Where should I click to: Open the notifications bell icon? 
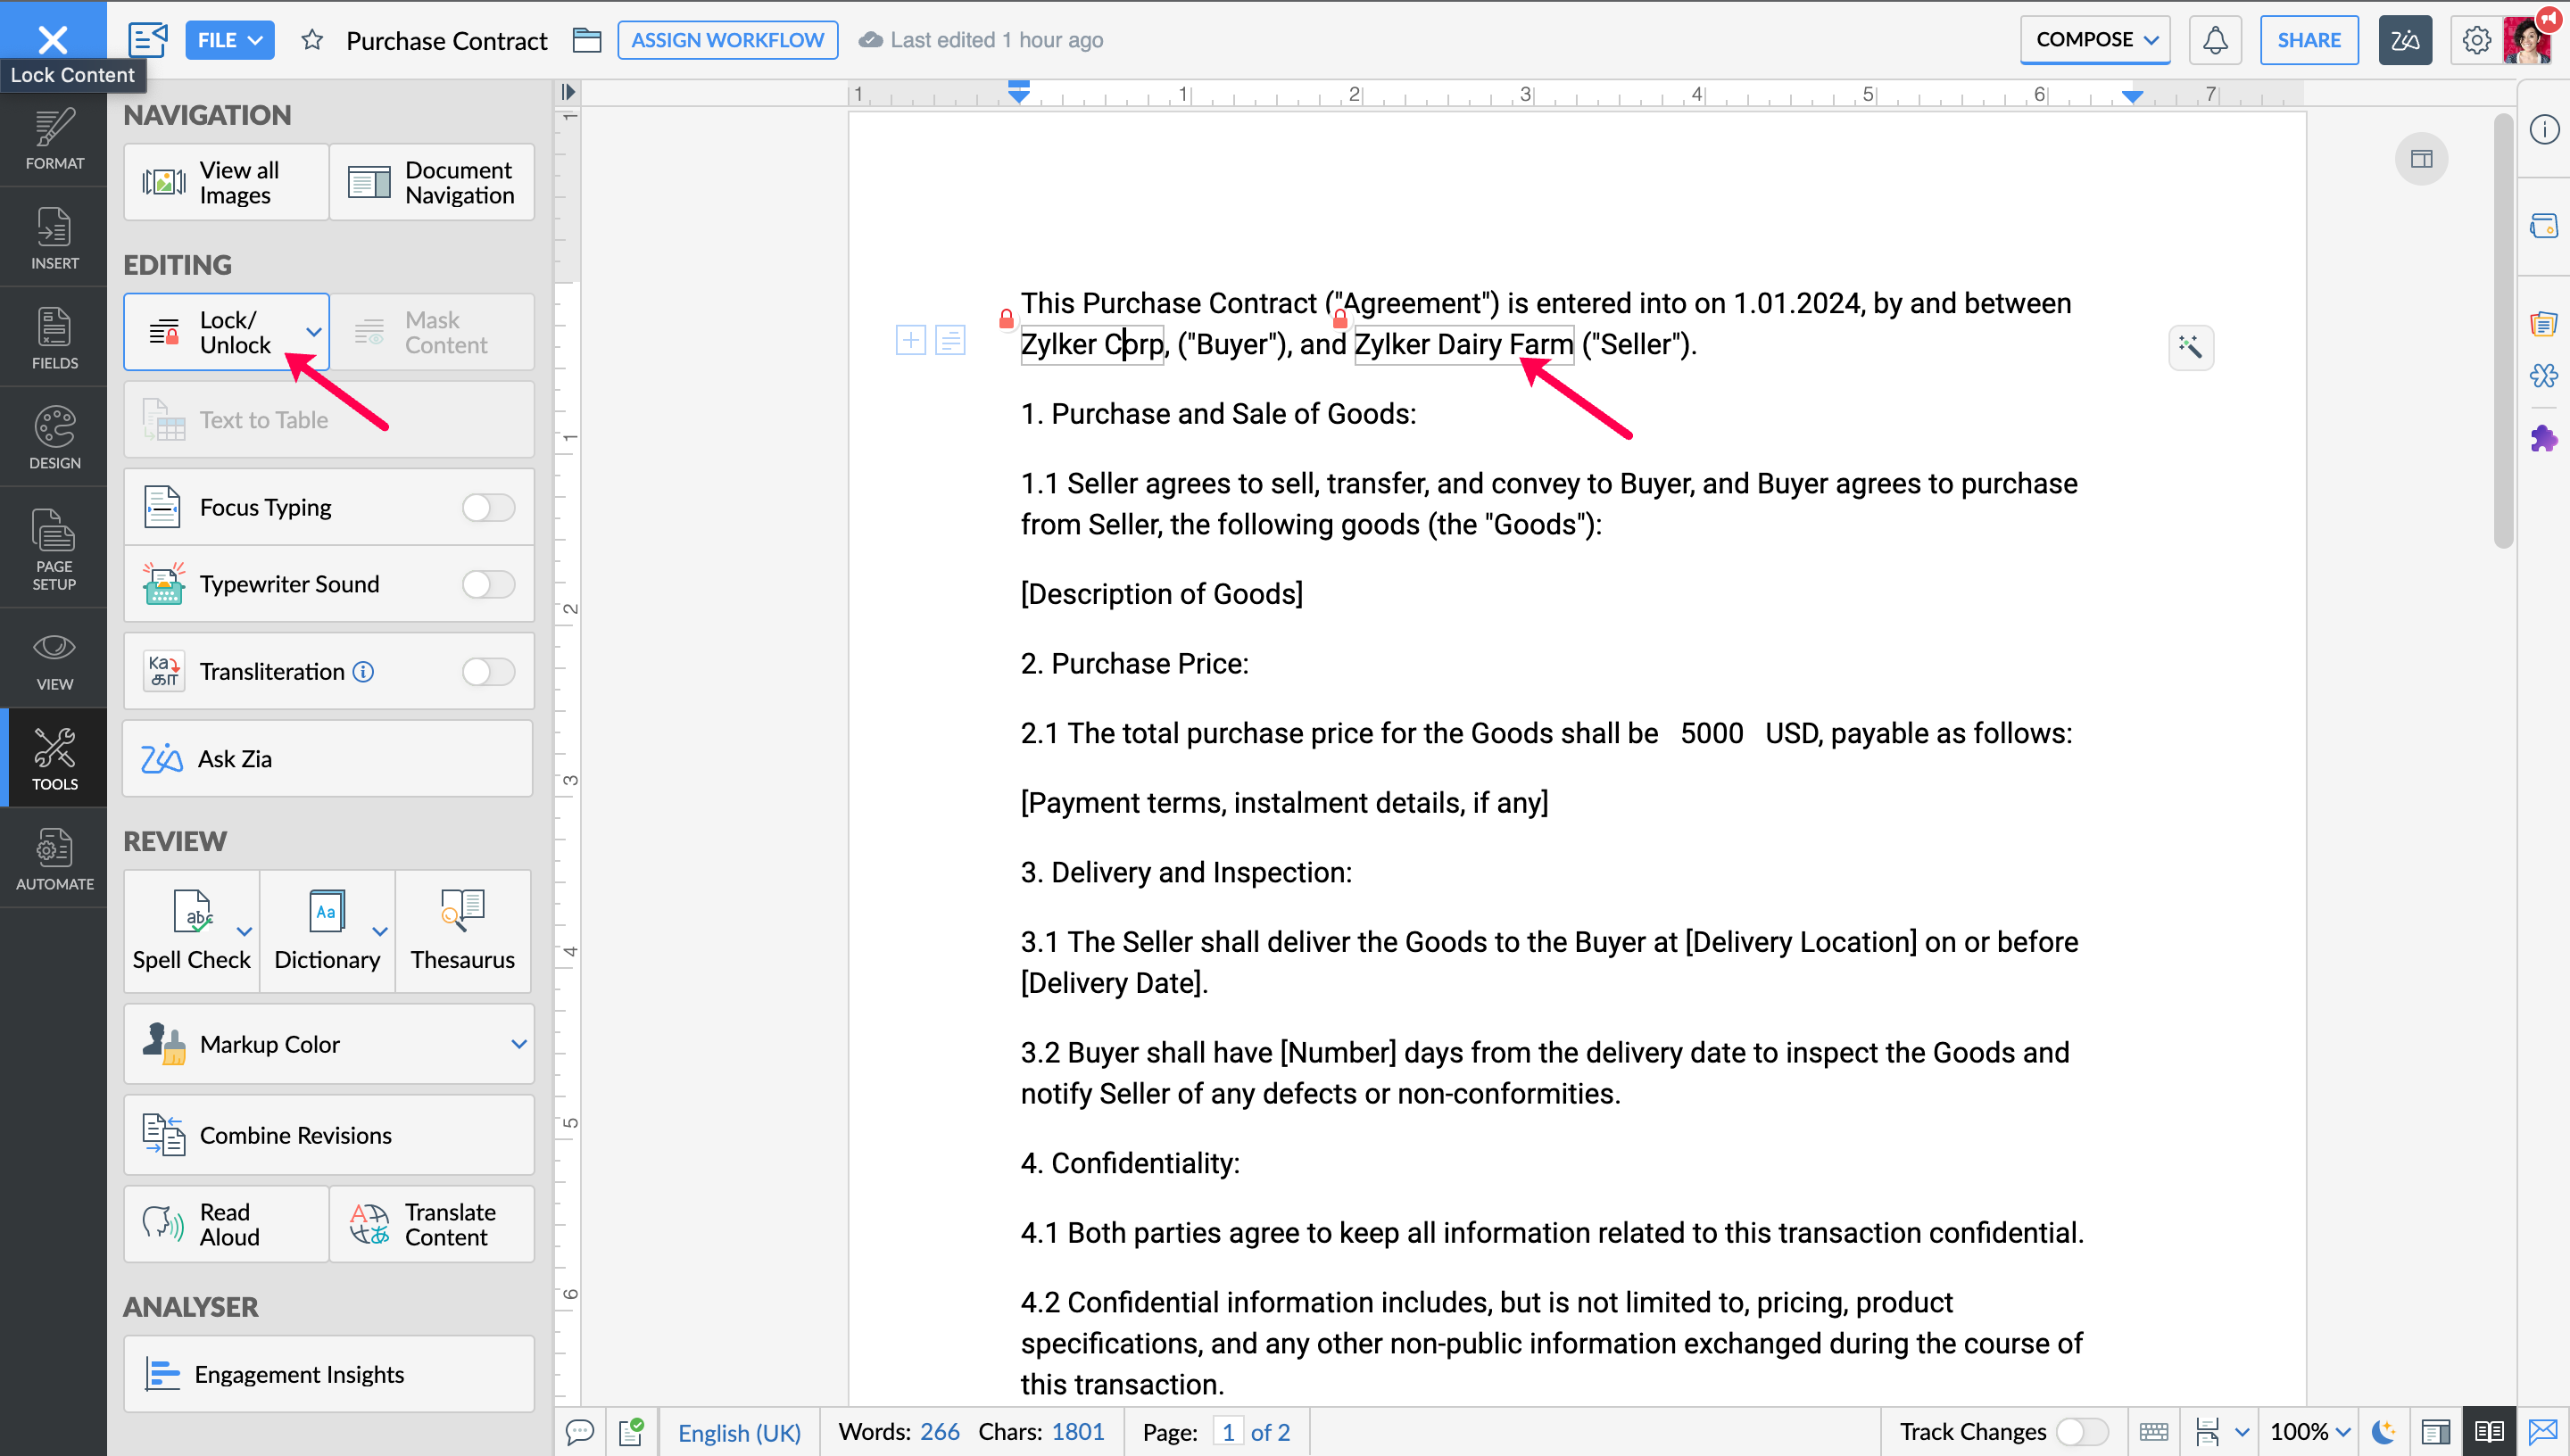click(2214, 40)
